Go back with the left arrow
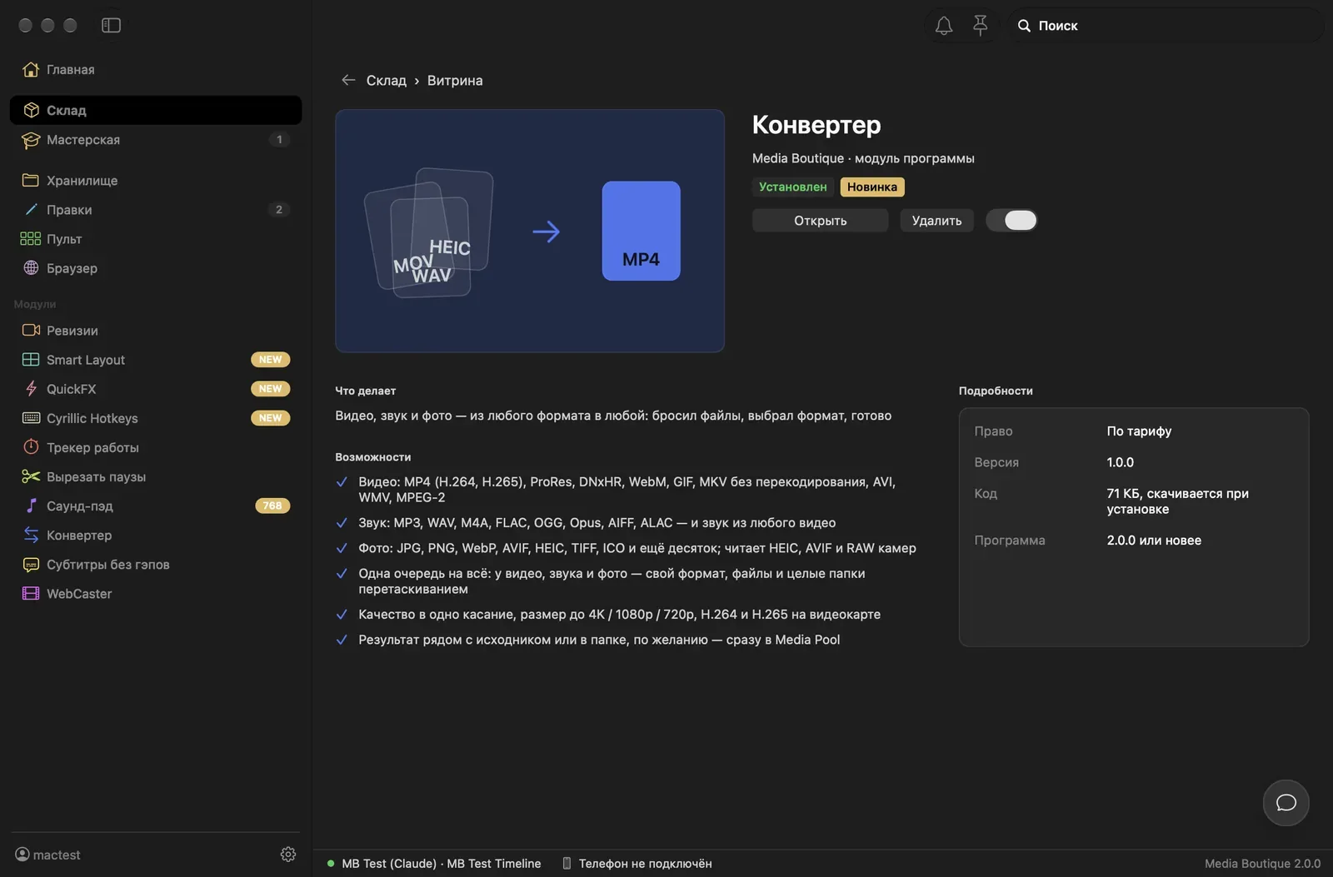 coord(348,80)
